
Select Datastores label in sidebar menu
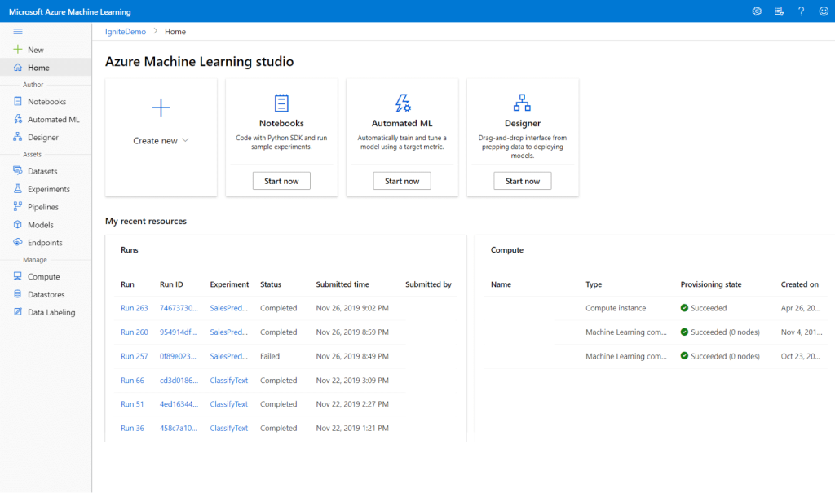tap(46, 294)
